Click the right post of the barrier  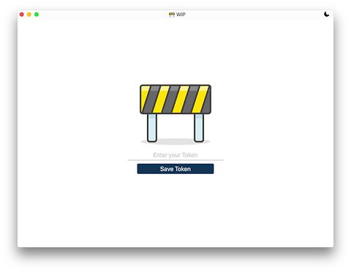tap(199, 128)
